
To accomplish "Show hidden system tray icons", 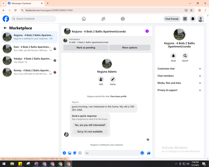I will click(176, 164).
